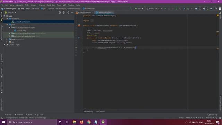Click the green Run app icon
222x125 pixels.
tap(165, 9)
